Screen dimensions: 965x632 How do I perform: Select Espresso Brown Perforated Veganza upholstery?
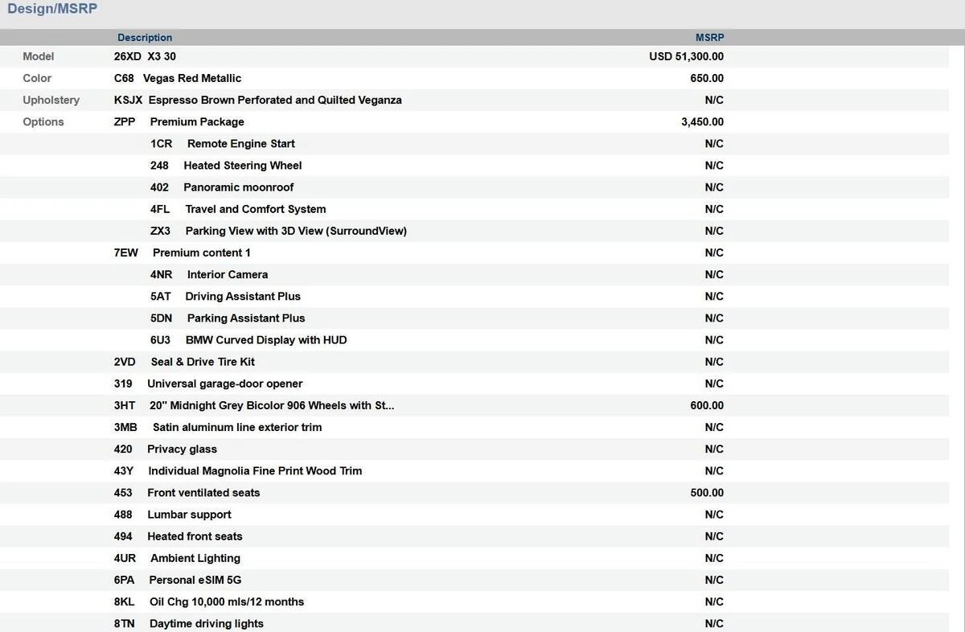(x=257, y=101)
